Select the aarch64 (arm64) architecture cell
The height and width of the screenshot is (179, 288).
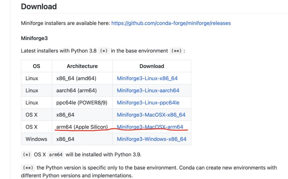(x=76, y=91)
